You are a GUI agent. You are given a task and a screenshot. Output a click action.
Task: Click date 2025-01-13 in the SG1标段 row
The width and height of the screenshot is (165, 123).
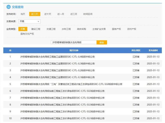pos(153,118)
